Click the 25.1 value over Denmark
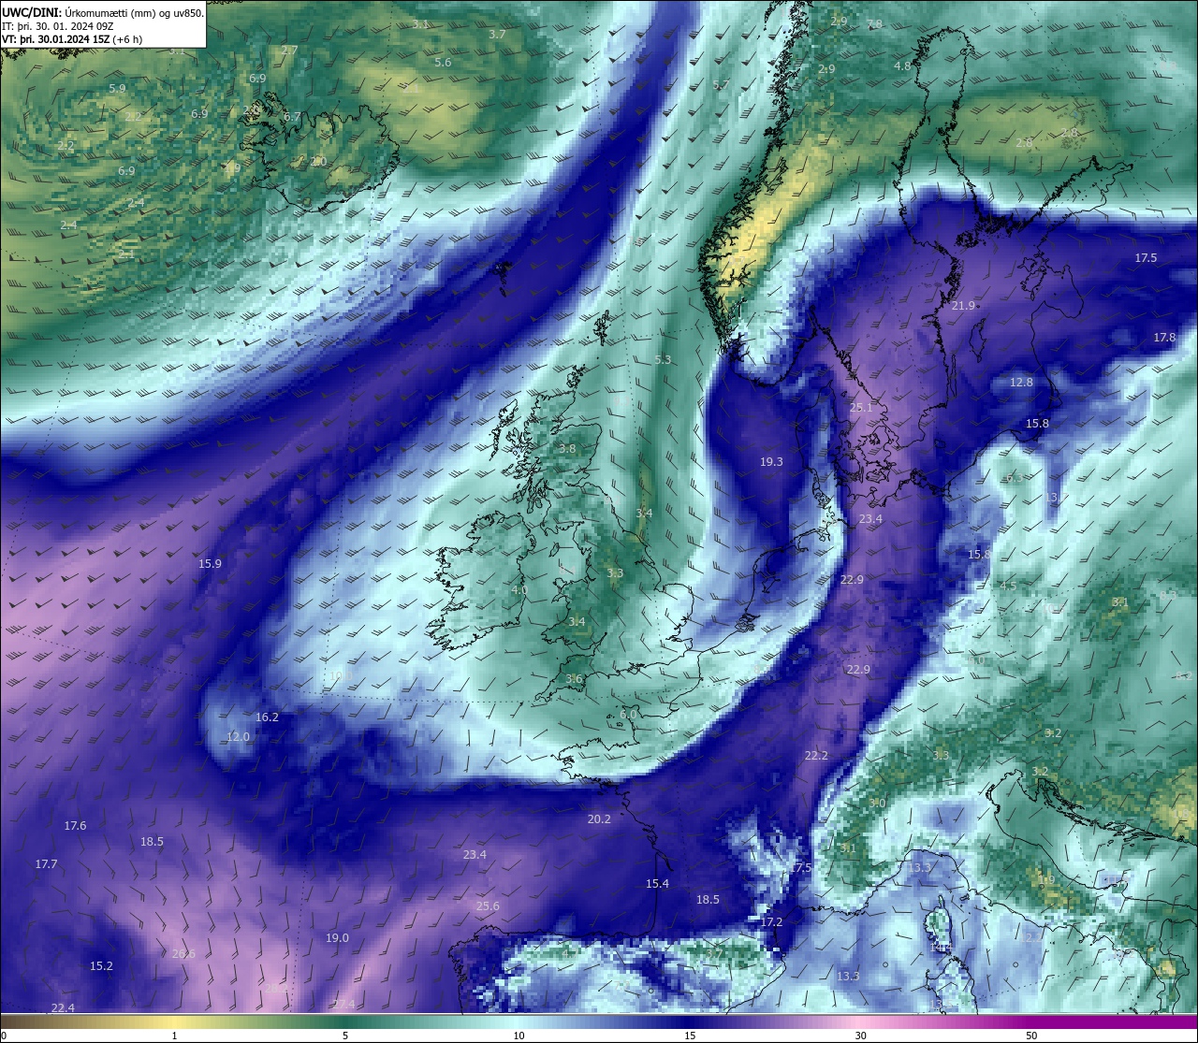The height and width of the screenshot is (1043, 1198). (860, 408)
